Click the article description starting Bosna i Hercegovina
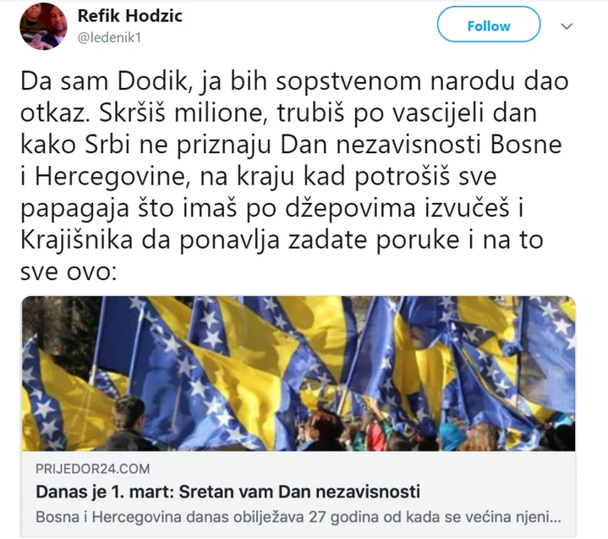608x539 pixels. click(x=299, y=517)
